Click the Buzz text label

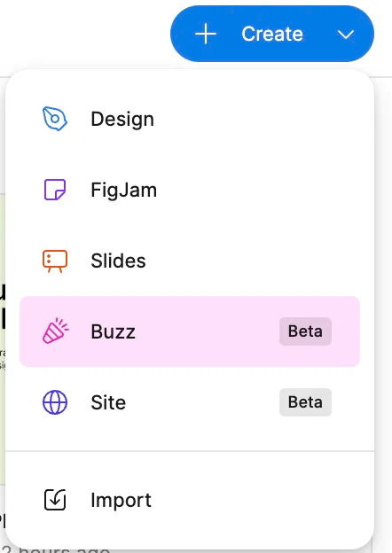(x=113, y=331)
